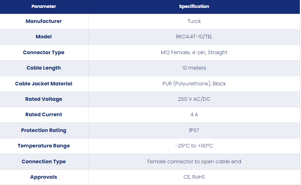Click the IP67 rating value
This screenshot has height=185, width=301.
pos(194,130)
